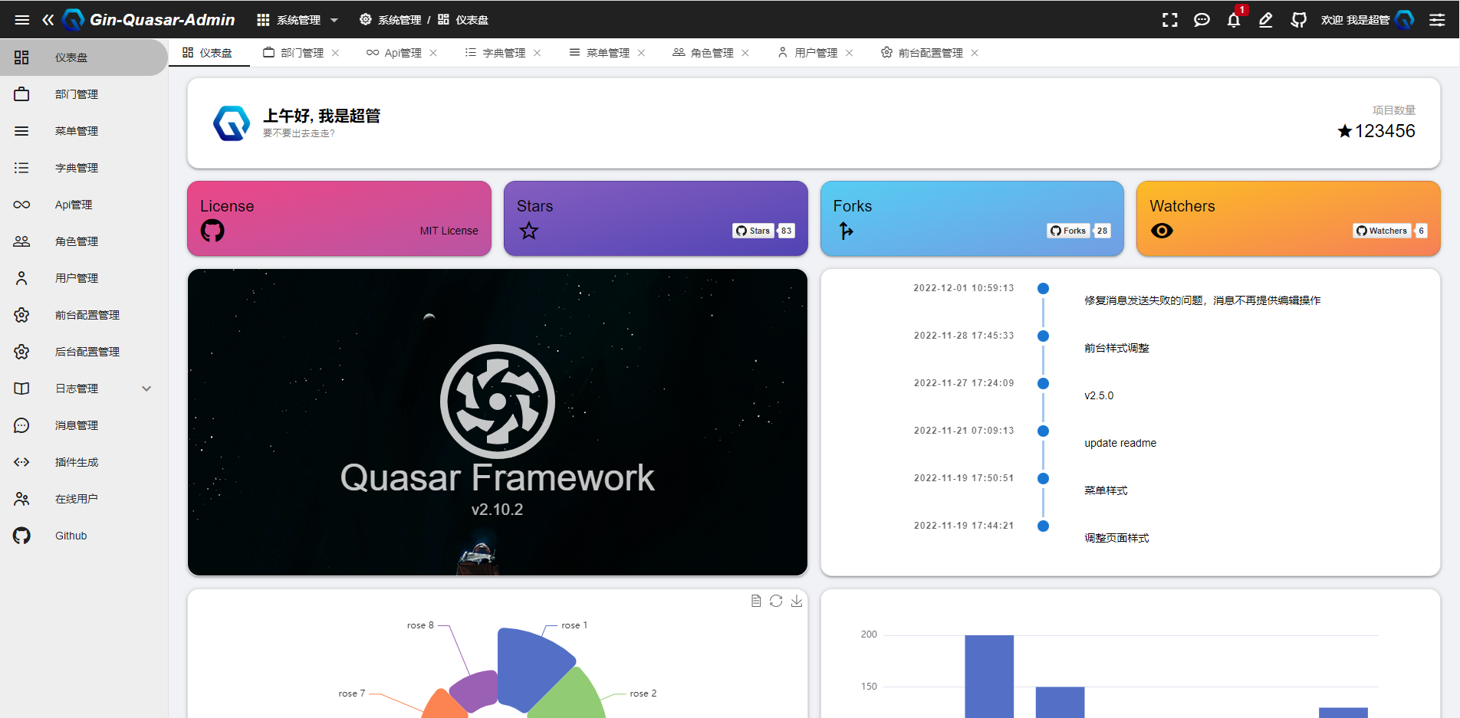Collapse the sidebar with the double-chevron icon

[x=48, y=20]
